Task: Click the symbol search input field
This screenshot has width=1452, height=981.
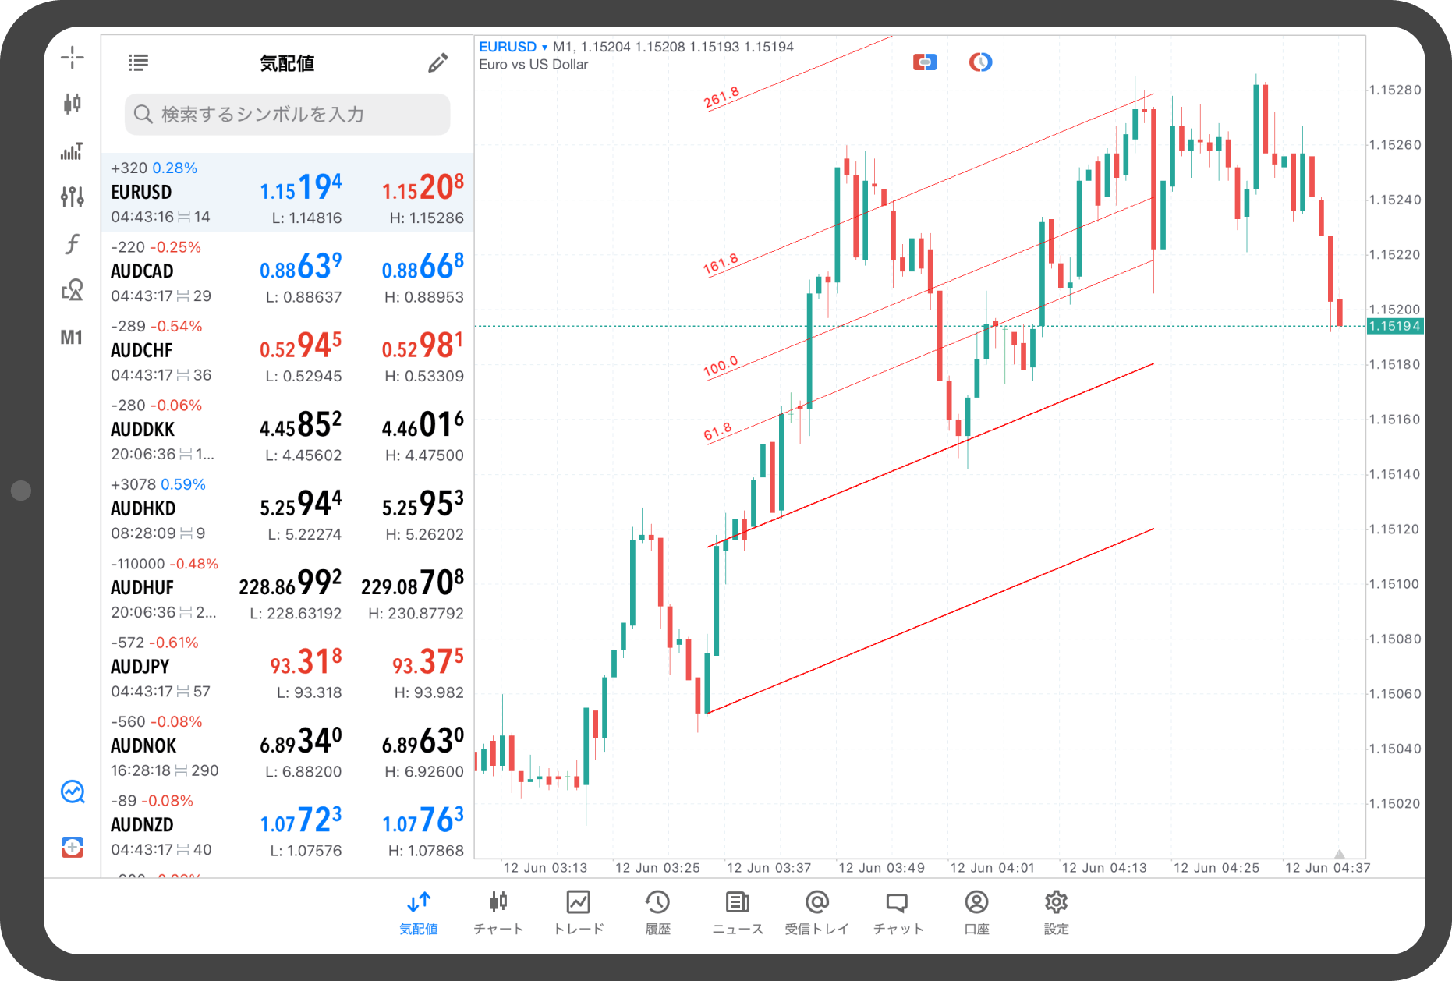Action: tap(287, 115)
